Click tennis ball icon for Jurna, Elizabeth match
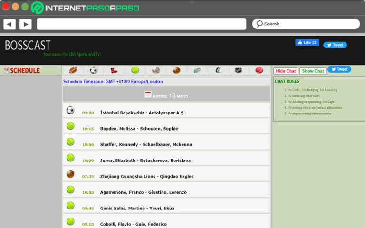Viewport: 365px width, 228px height. (70, 158)
